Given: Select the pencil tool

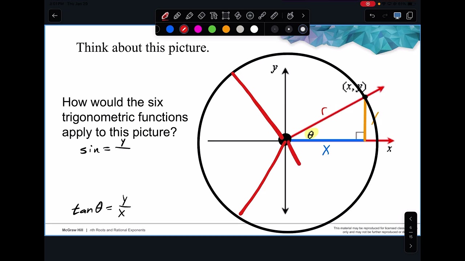Looking at the screenshot, I should point(177,16).
